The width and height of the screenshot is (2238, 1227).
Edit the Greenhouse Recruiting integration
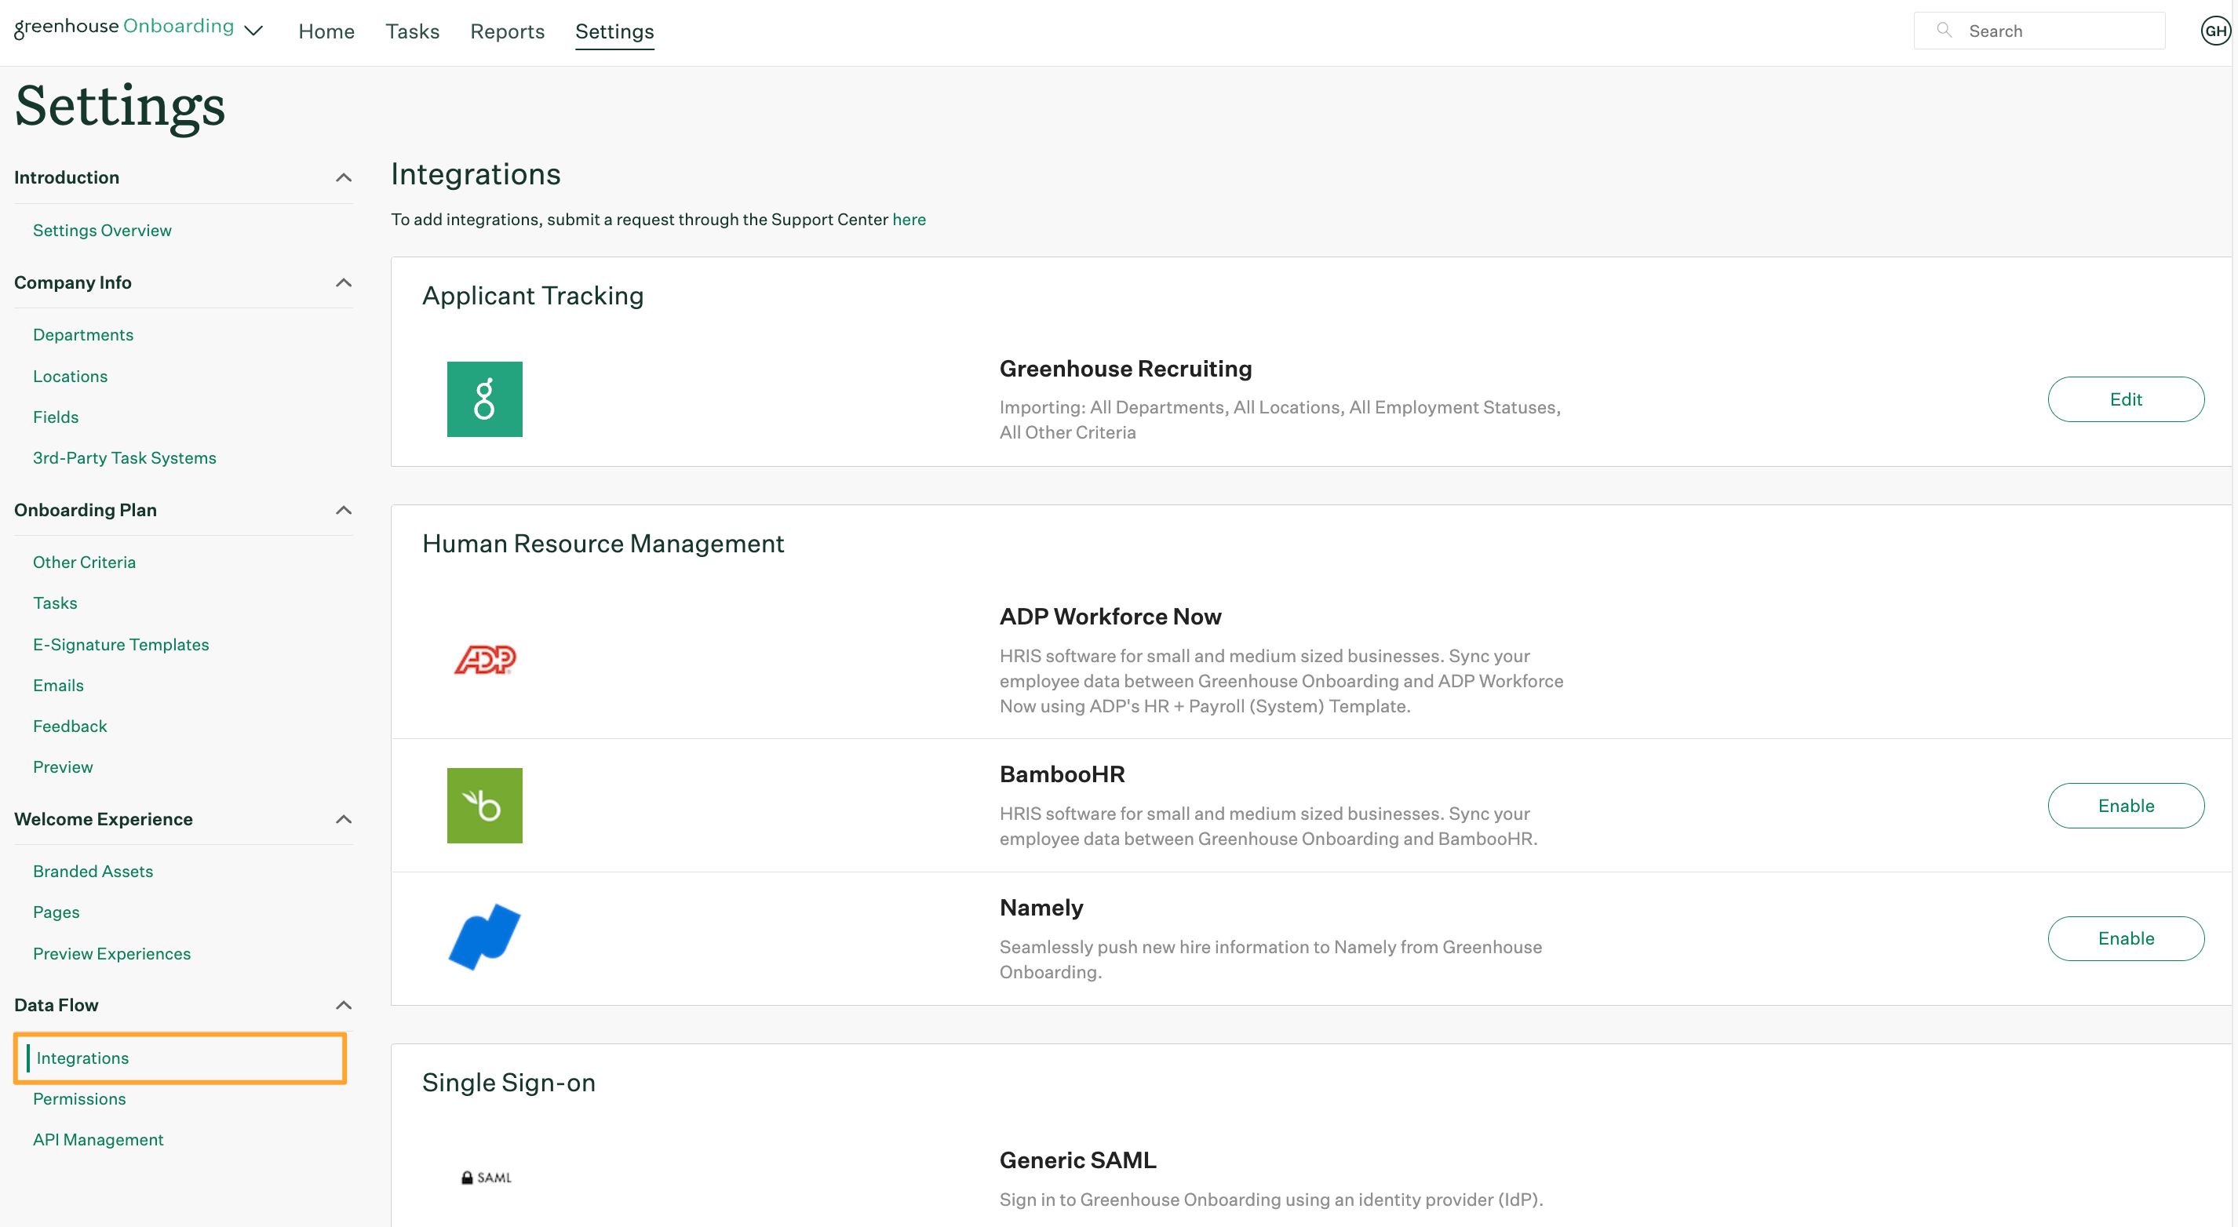[2125, 399]
